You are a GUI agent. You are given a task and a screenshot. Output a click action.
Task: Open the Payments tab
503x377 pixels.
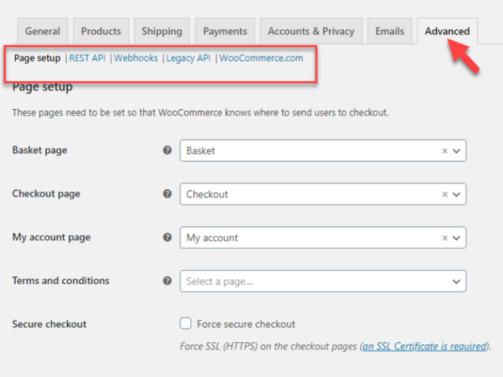pyautogui.click(x=225, y=31)
